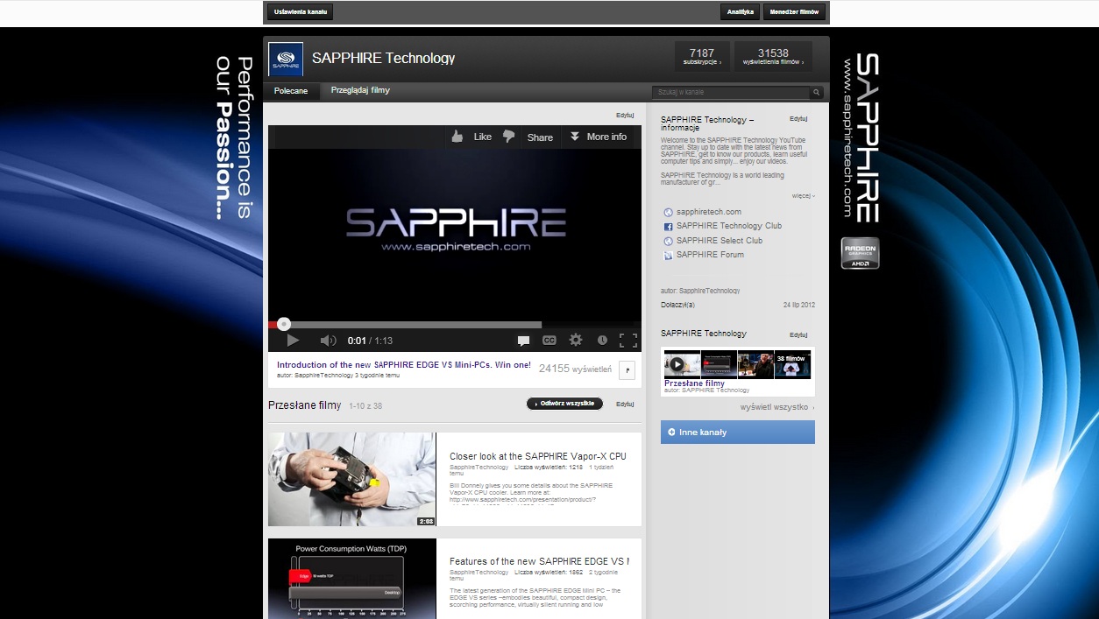Enter fullscreen mode in video player

point(628,341)
